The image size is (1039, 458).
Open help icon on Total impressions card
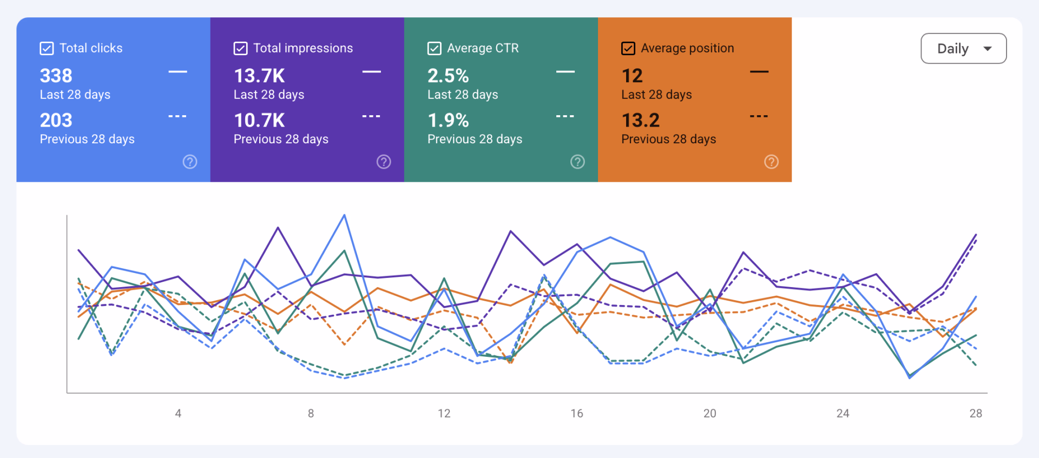click(x=384, y=162)
